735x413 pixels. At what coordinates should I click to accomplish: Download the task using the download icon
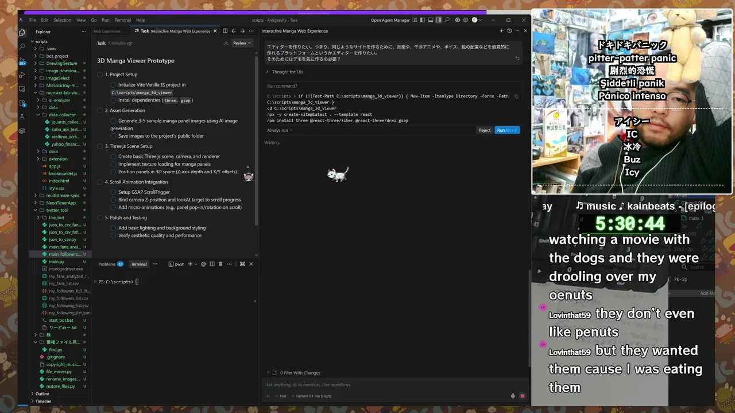[x=226, y=43]
